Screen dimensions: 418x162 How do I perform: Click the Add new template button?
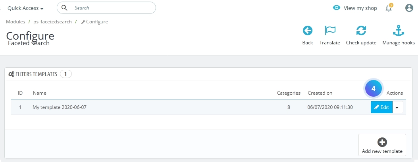coord(382,145)
